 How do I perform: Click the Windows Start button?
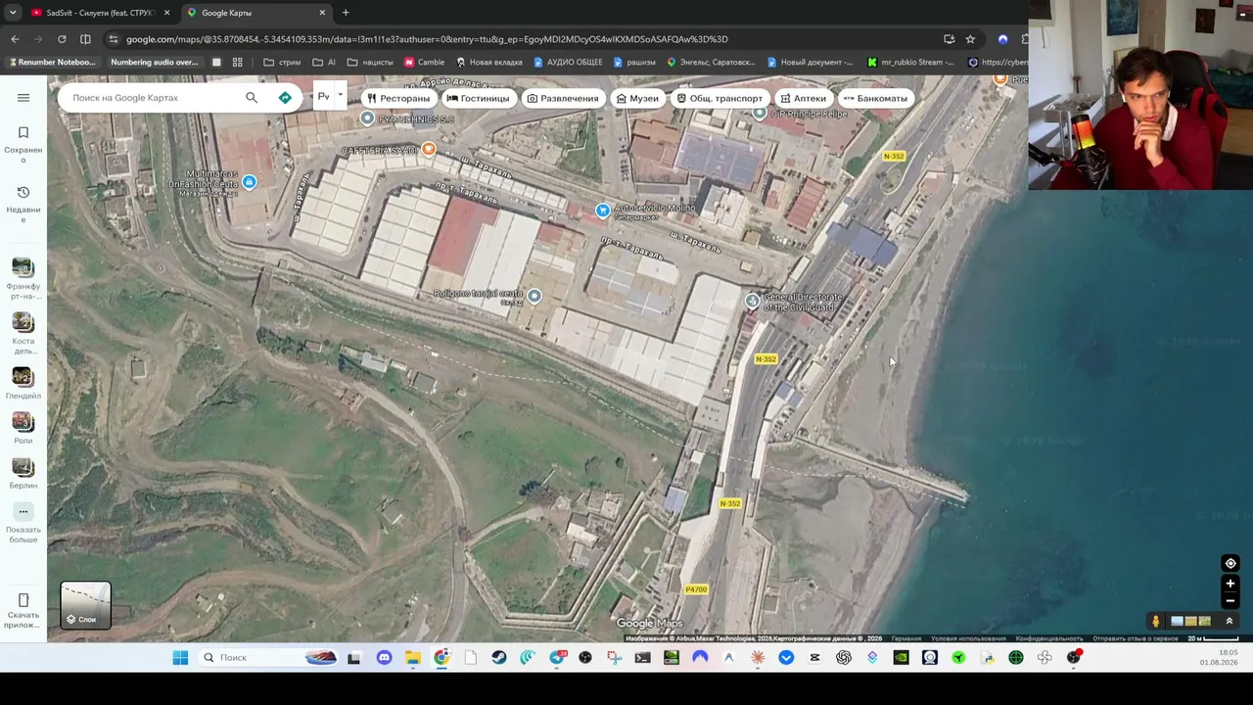click(x=180, y=658)
